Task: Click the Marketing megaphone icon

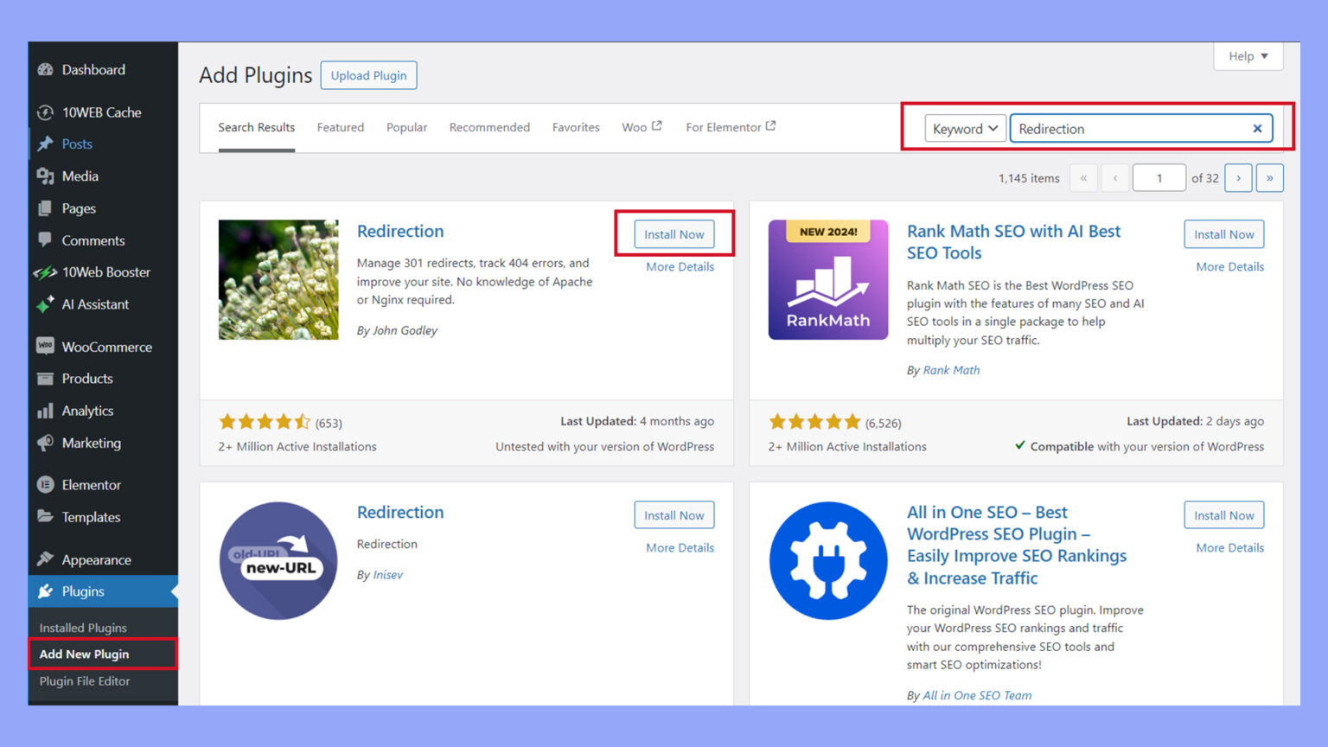Action: [47, 443]
